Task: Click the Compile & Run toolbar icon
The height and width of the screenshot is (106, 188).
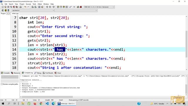Action: pyautogui.click(x=64, y=7)
